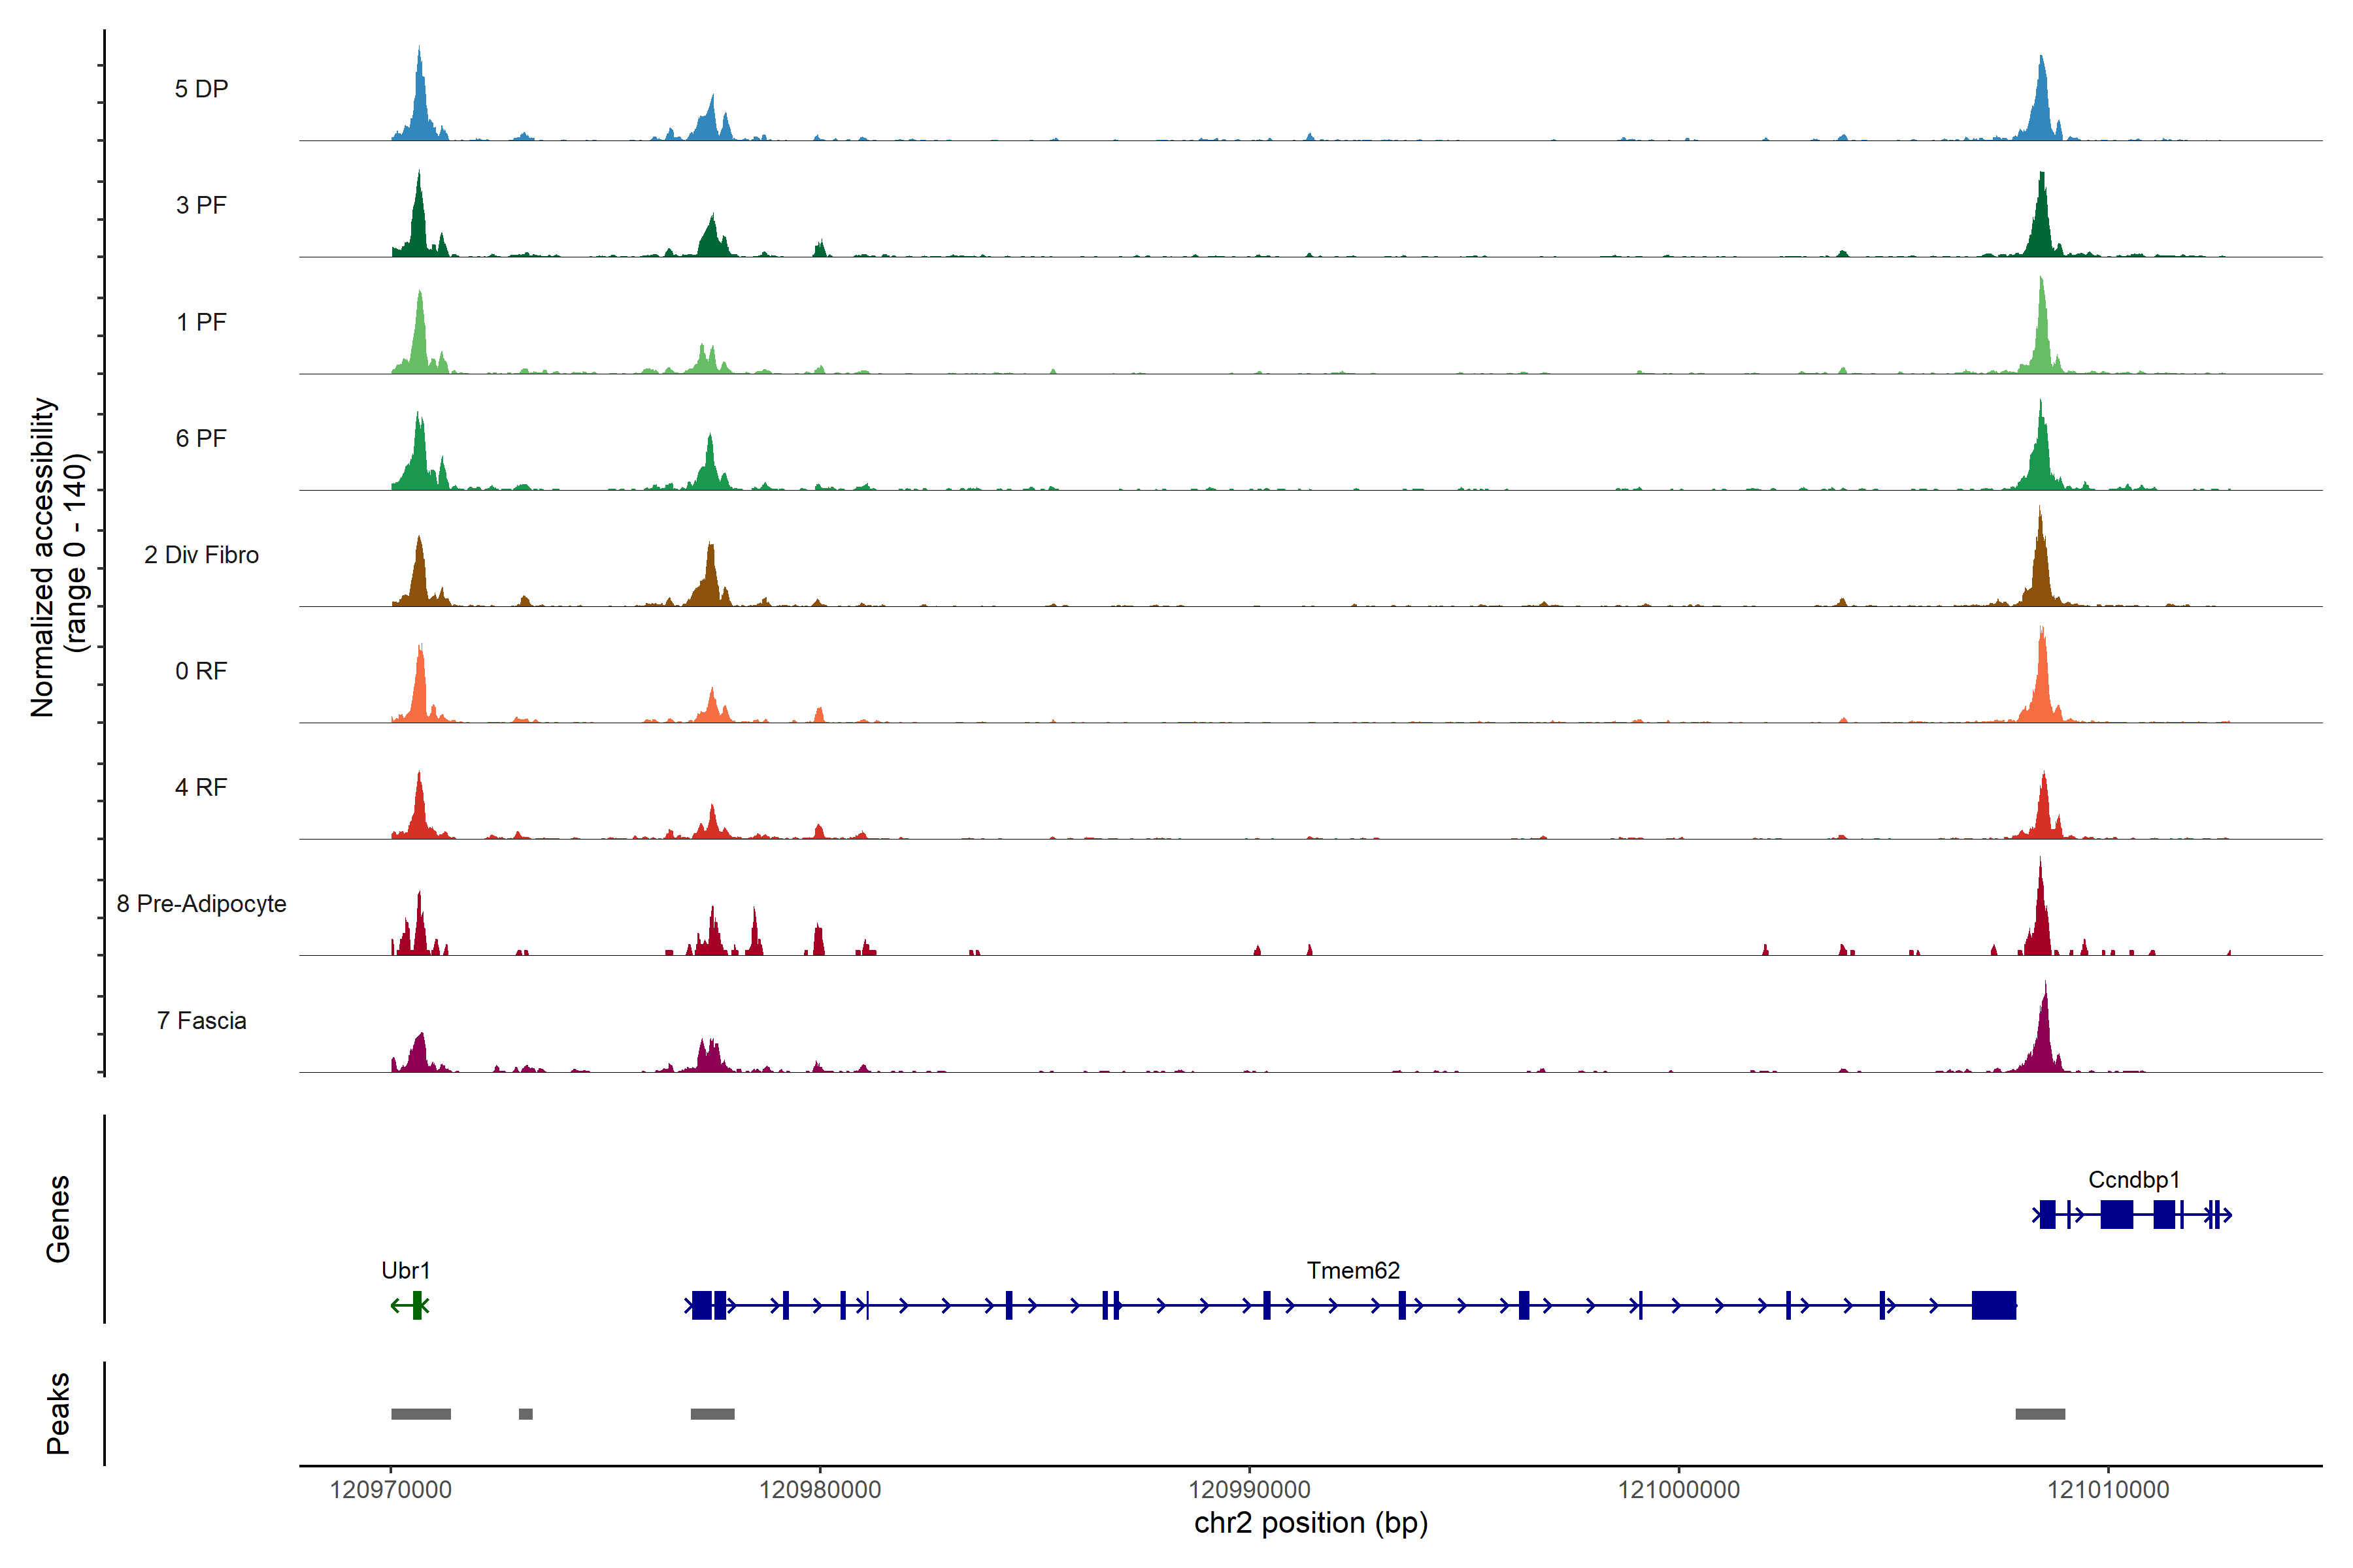Click the rightmost gray peak bar

2040,1414
